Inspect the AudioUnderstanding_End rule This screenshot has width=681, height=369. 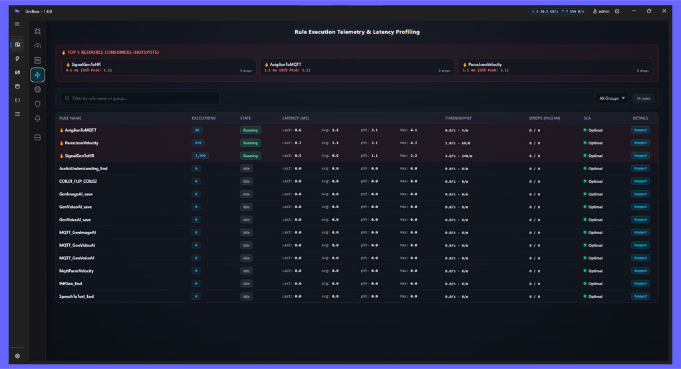(x=640, y=168)
